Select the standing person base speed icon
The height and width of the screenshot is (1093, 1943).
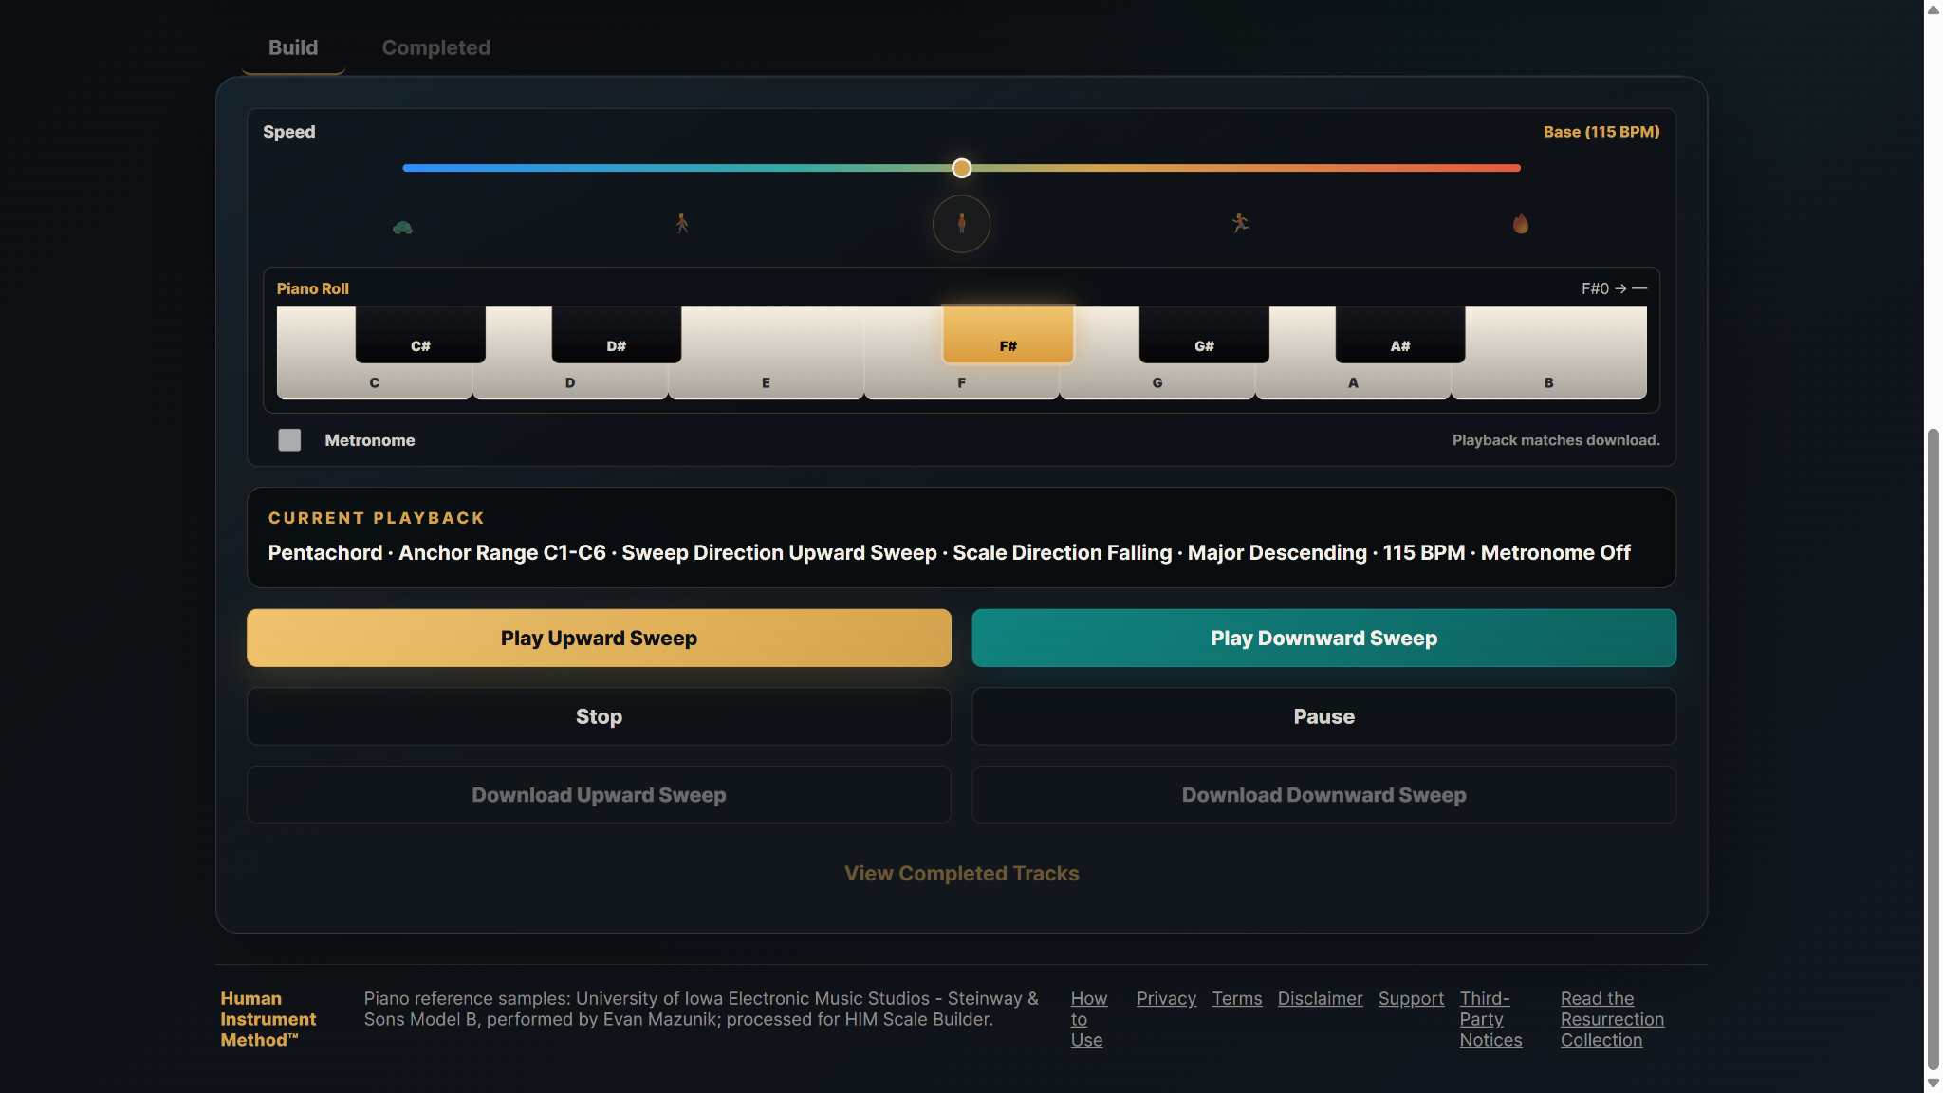pyautogui.click(x=961, y=224)
